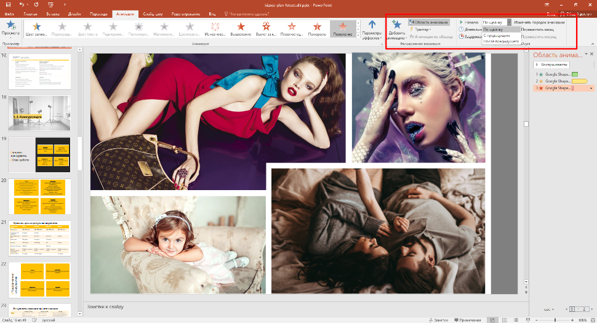Viewport: 597px width, 323px height.
Task: Click 'Воспроизвести' in the animation pane
Action: (551, 65)
